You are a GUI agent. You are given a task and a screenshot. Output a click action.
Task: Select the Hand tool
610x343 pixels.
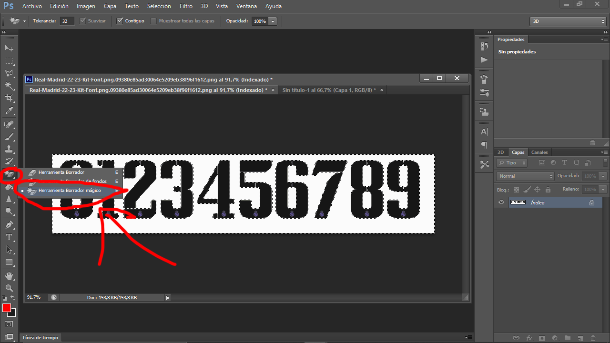[x=9, y=276]
